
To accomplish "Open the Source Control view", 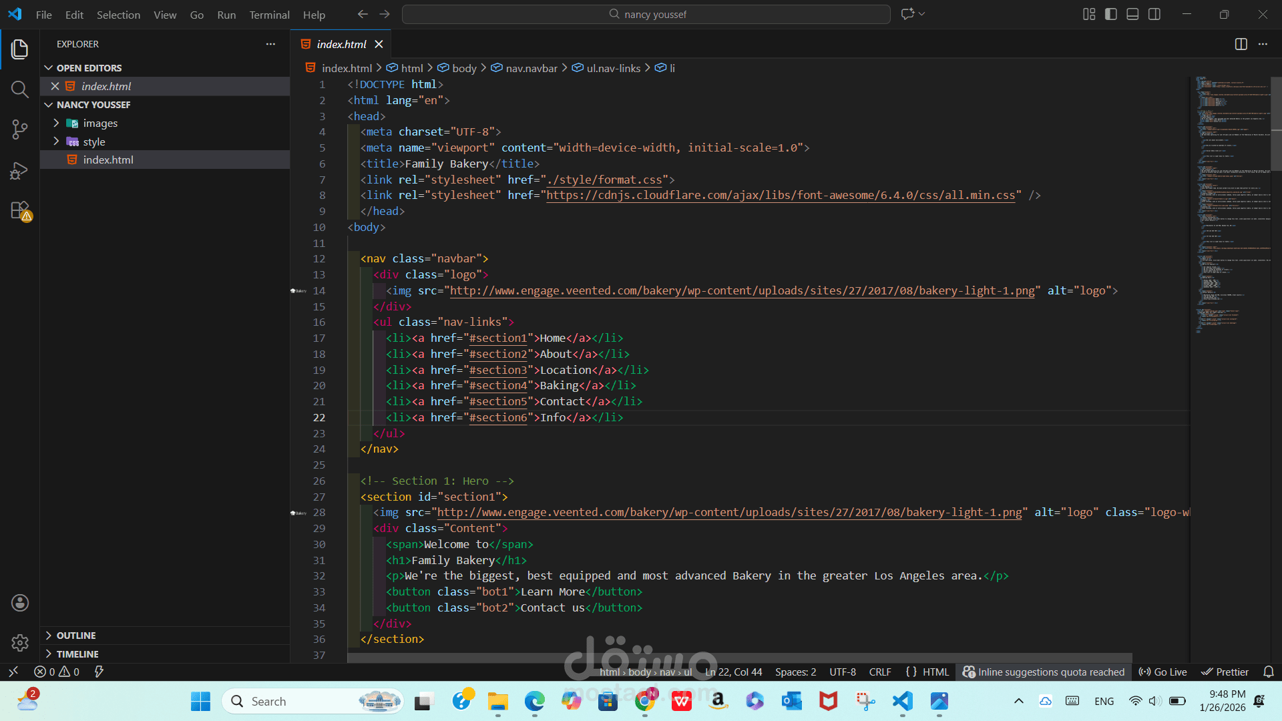I will [19, 130].
